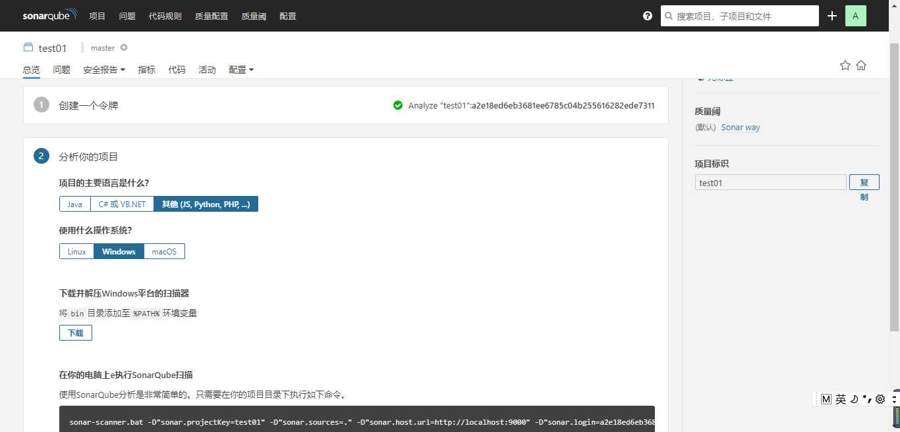Expand the IME toolbar options arrow
This screenshot has height=432, width=900.
pos(894,398)
